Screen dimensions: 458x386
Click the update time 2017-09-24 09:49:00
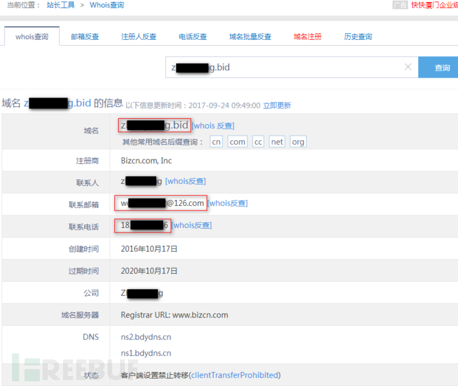tap(224, 105)
